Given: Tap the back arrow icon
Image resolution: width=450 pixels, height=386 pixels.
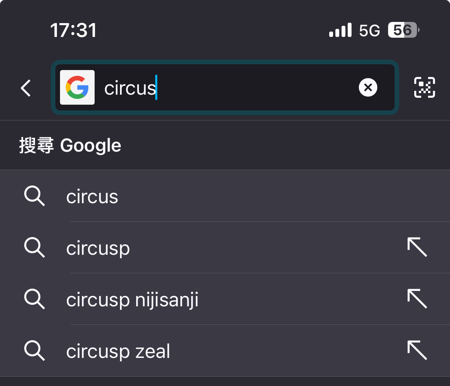Looking at the screenshot, I should tap(26, 88).
